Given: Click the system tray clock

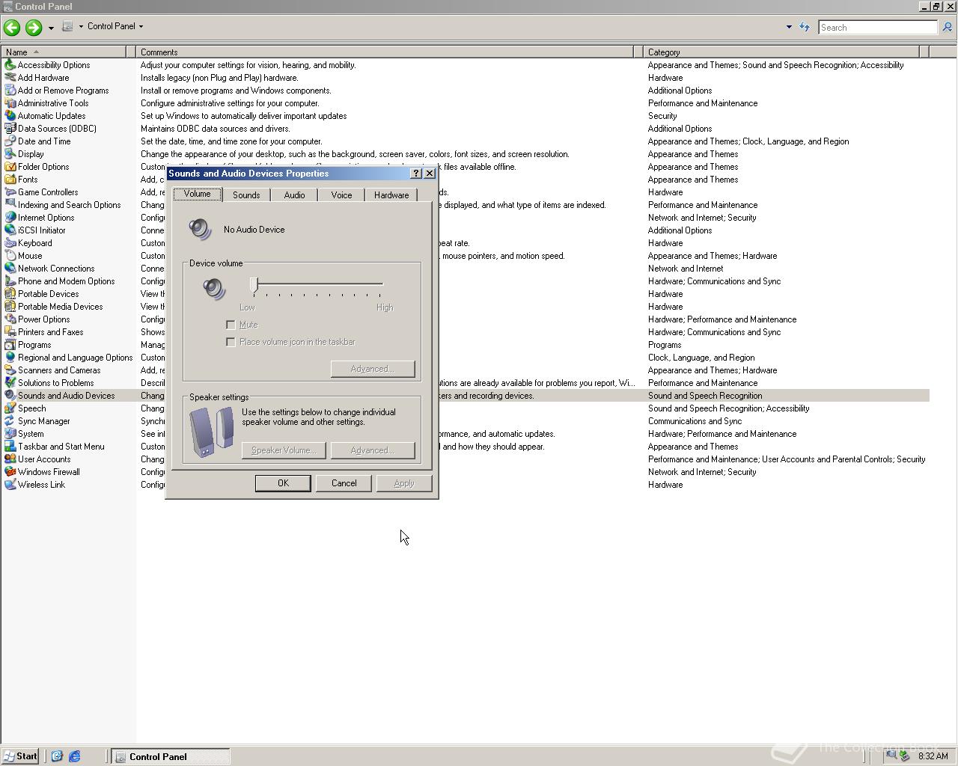Looking at the screenshot, I should [933, 756].
